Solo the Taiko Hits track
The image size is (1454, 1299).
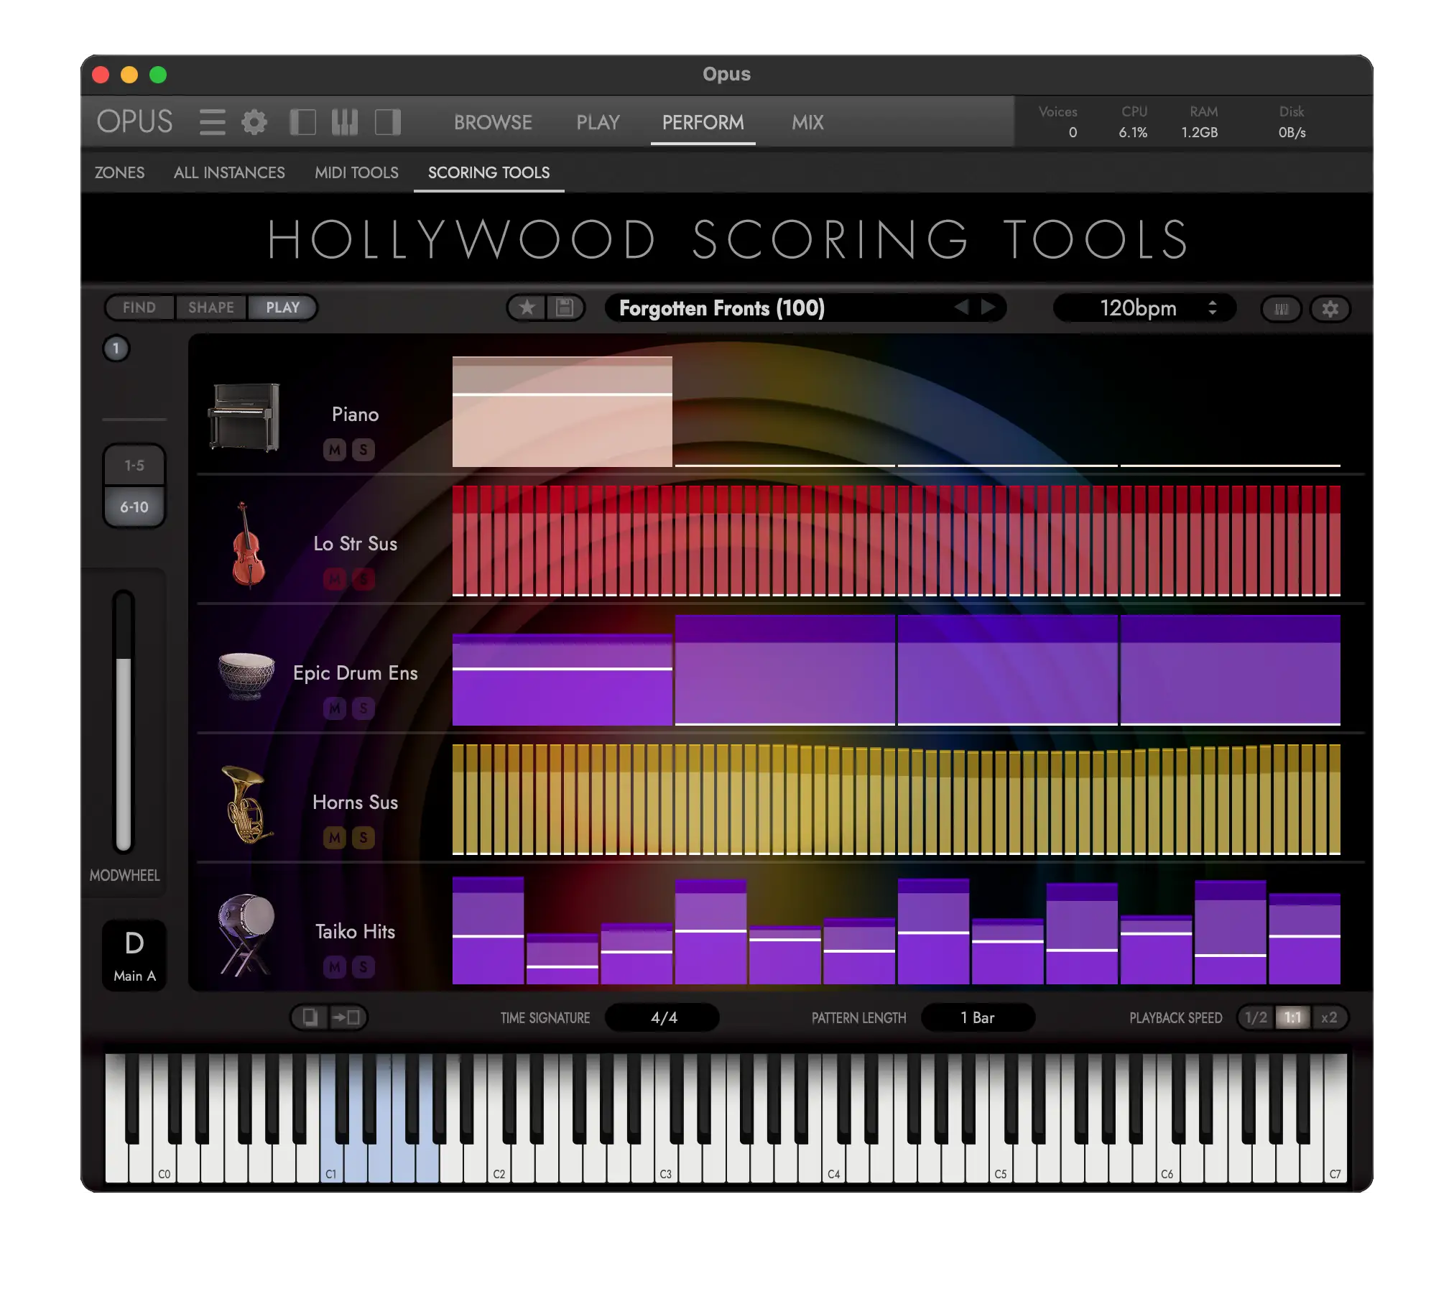pyautogui.click(x=363, y=967)
